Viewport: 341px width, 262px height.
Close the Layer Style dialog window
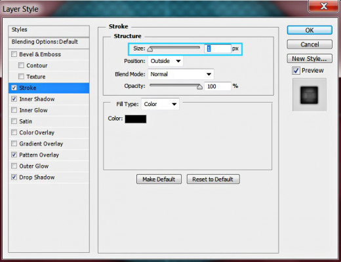tap(323, 6)
